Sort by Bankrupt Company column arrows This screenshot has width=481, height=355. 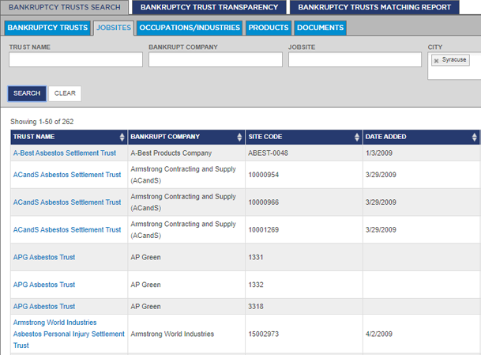pyautogui.click(x=239, y=137)
